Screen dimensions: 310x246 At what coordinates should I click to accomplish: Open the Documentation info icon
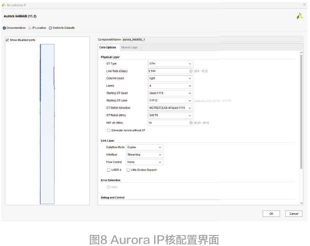click(x=4, y=28)
